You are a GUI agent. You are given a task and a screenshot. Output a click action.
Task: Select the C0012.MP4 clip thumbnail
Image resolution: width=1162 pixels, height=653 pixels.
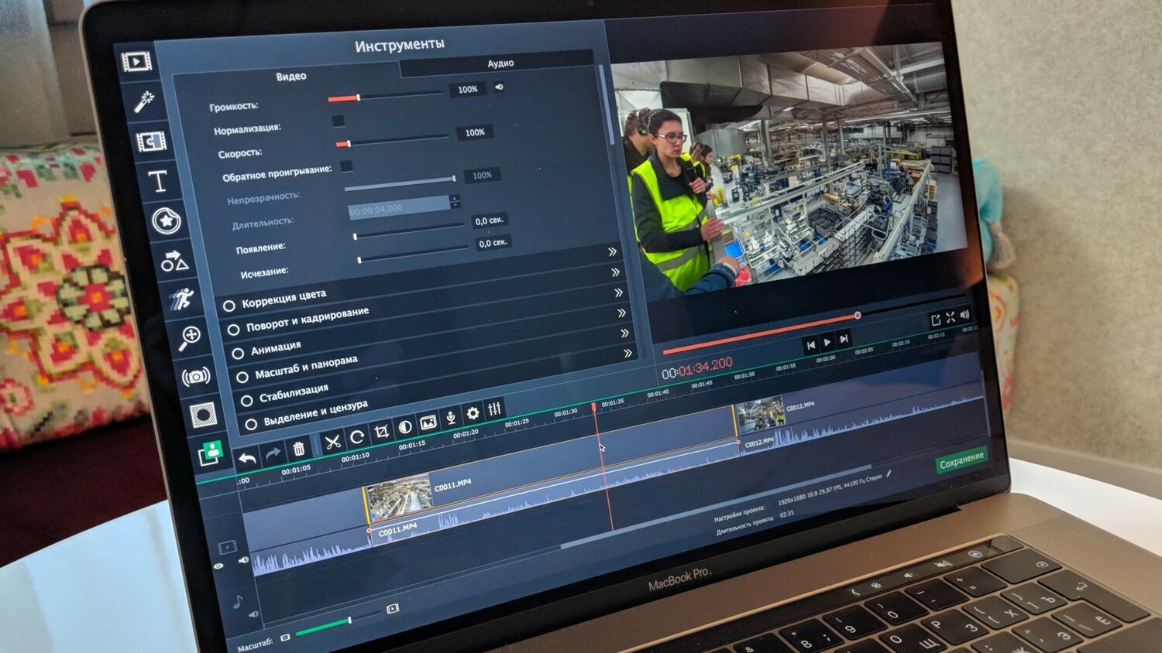pyautogui.click(x=760, y=415)
